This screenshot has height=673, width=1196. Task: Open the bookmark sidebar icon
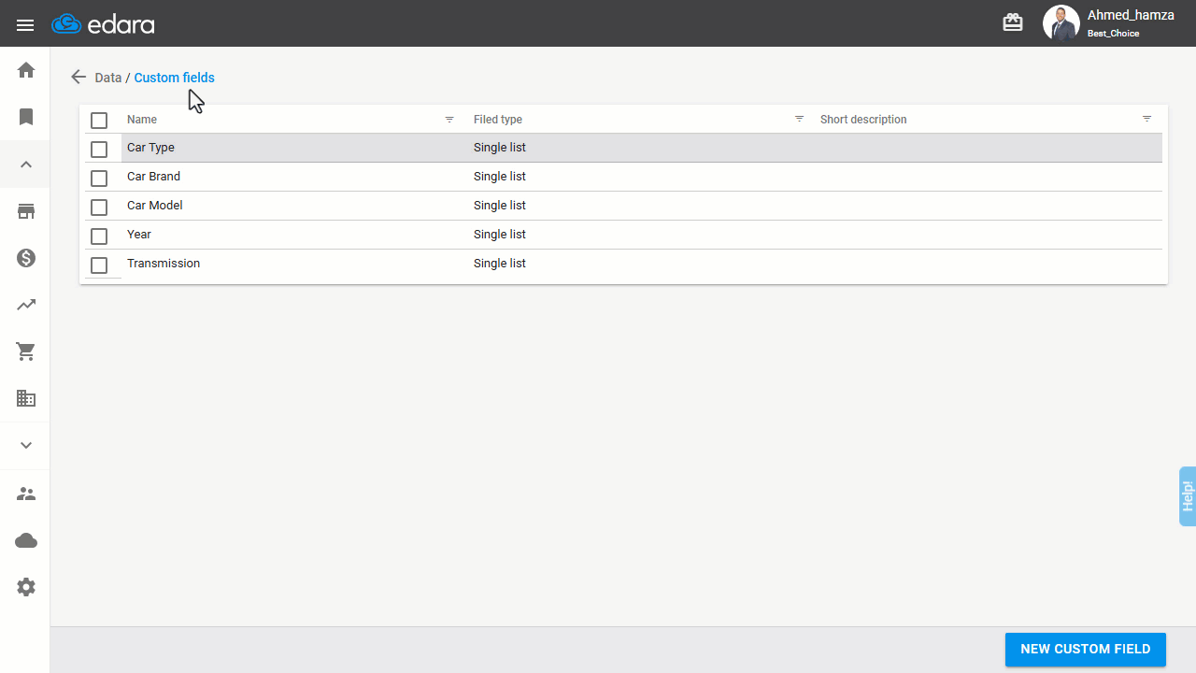pyautogui.click(x=26, y=117)
